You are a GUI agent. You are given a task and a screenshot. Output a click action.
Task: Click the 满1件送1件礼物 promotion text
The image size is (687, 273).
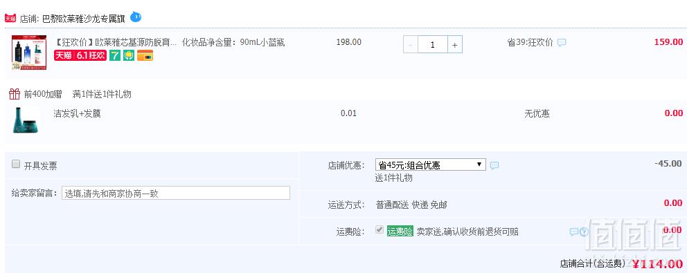[x=102, y=94]
